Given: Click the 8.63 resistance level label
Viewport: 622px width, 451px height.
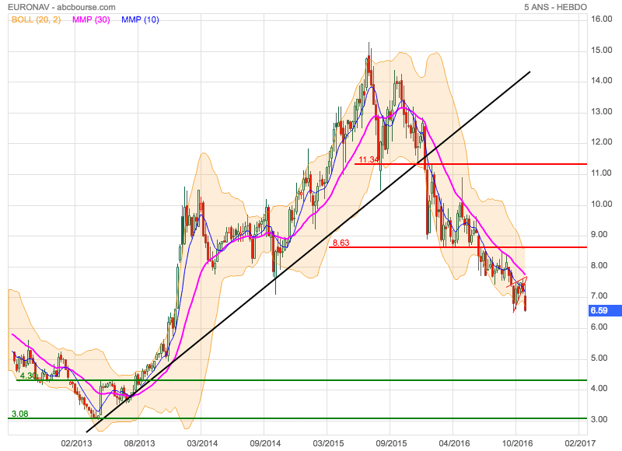Looking at the screenshot, I should 341,243.
